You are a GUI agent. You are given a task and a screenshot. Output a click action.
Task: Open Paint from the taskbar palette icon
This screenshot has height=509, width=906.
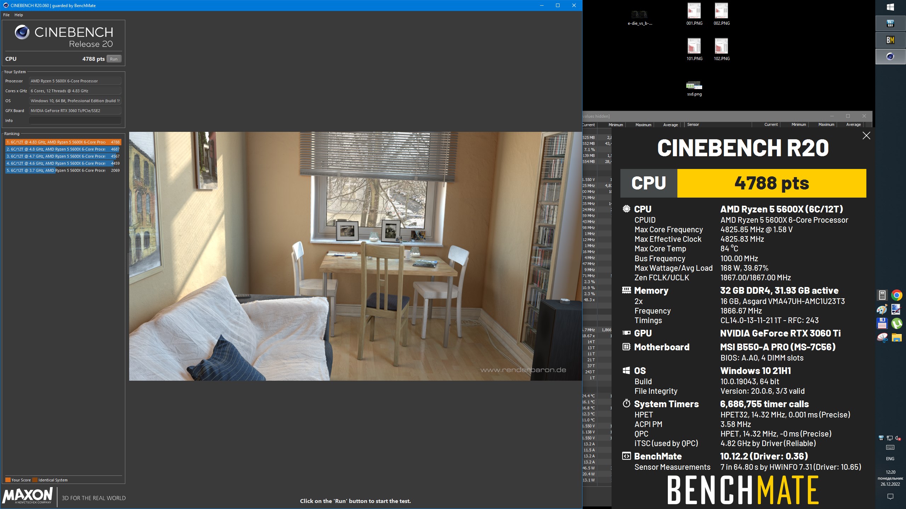pos(882,309)
